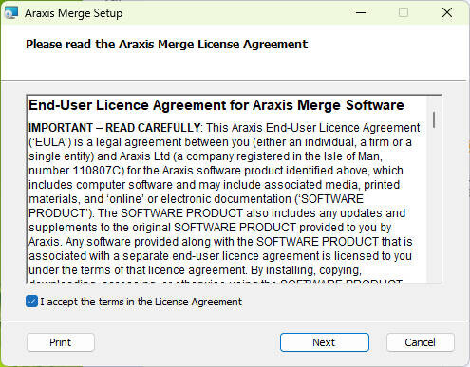Click the 'Please read the Araxis Merge License Agreement' header
This screenshot has width=470, height=367.
click(x=166, y=45)
